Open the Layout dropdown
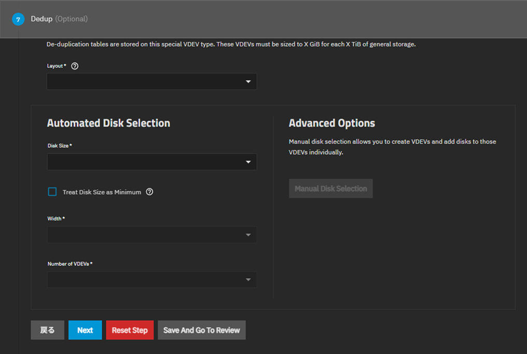This screenshot has width=527, height=354. pos(152,81)
